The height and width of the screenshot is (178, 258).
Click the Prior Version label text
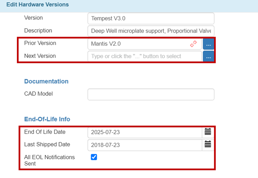[x=40, y=43]
